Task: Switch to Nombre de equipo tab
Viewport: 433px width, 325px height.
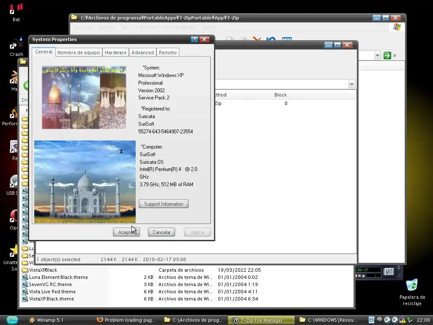Action: coord(78,52)
